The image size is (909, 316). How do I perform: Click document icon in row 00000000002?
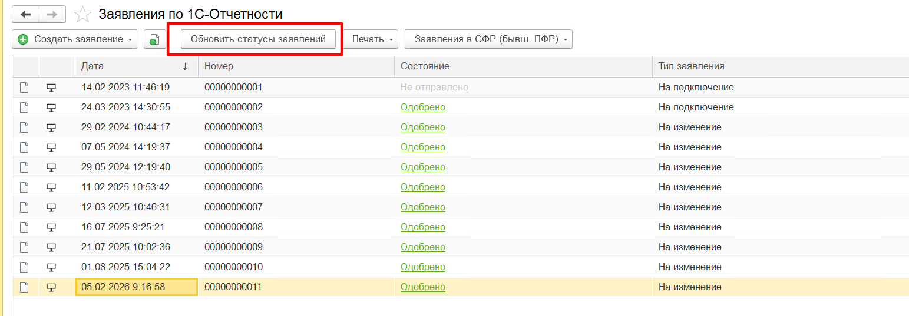coord(24,107)
